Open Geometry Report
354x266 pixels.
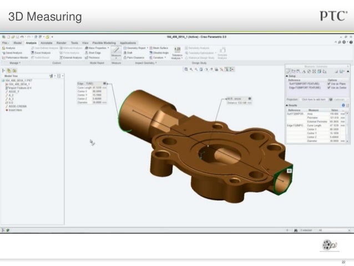point(135,48)
